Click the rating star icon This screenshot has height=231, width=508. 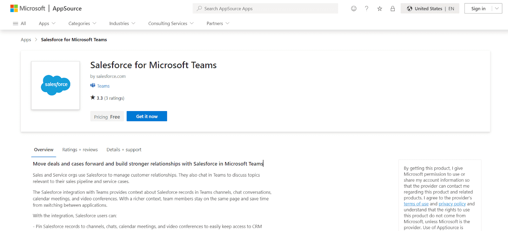point(93,97)
